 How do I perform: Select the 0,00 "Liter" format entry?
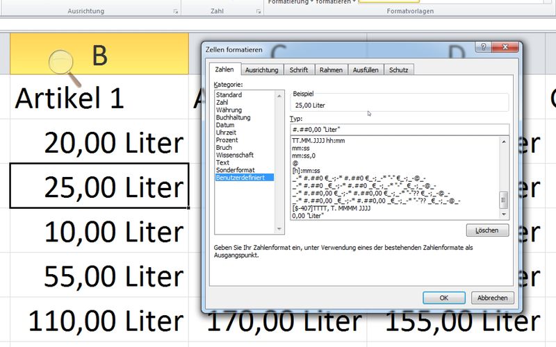[x=311, y=217]
